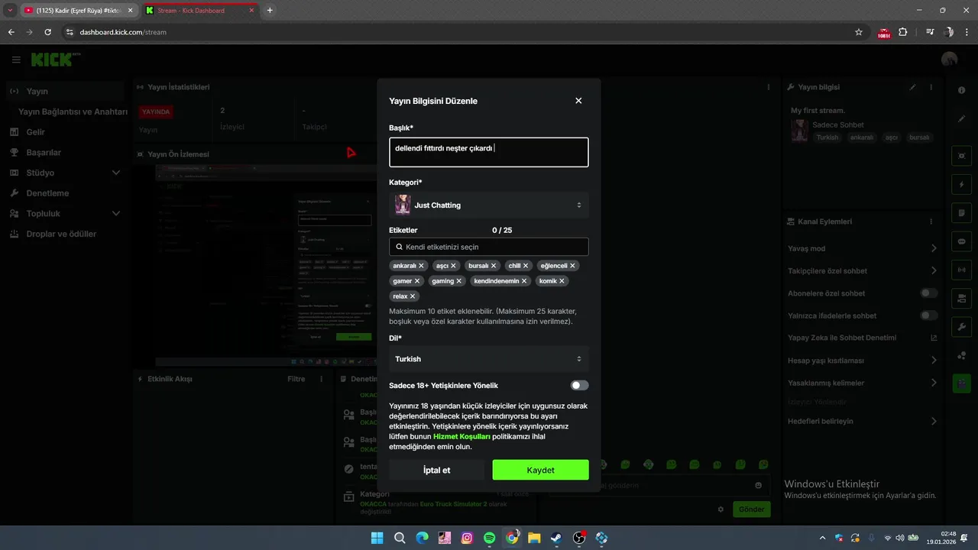Image resolution: width=978 pixels, height=550 pixels.
Task: Open OBS Studio from the taskbar
Action: (579, 538)
